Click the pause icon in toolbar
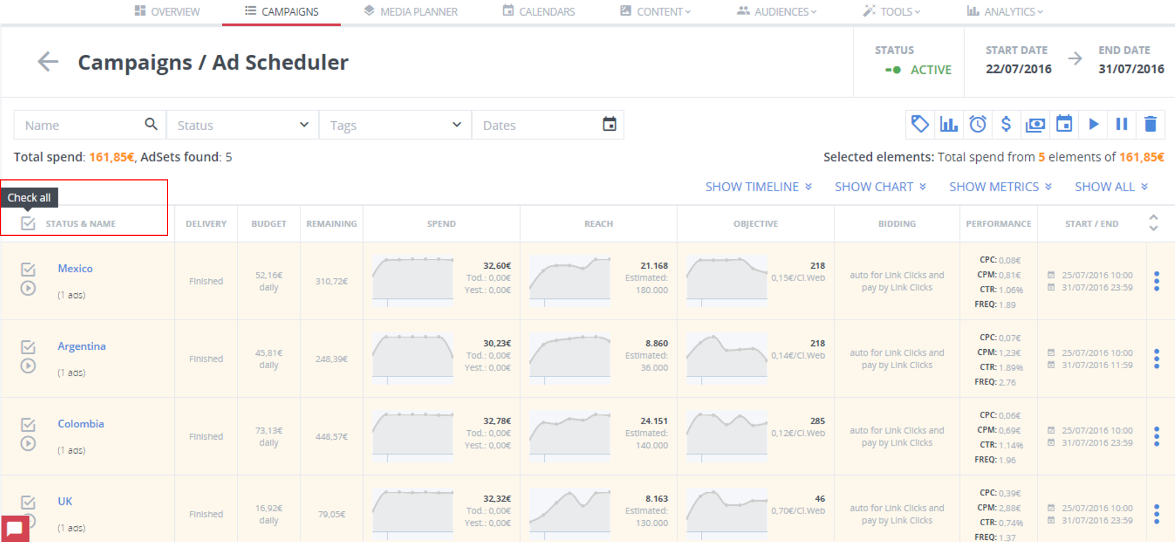Image resolution: width=1175 pixels, height=542 pixels. (1122, 124)
